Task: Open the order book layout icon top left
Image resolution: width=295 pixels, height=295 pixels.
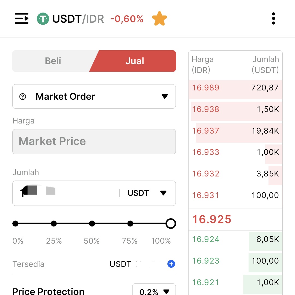Action: [x=21, y=18]
